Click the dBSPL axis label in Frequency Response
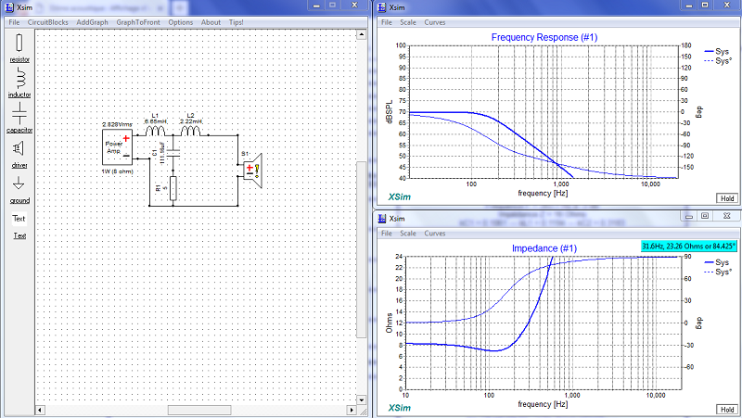Viewport: 742px width, 418px height. coord(390,112)
